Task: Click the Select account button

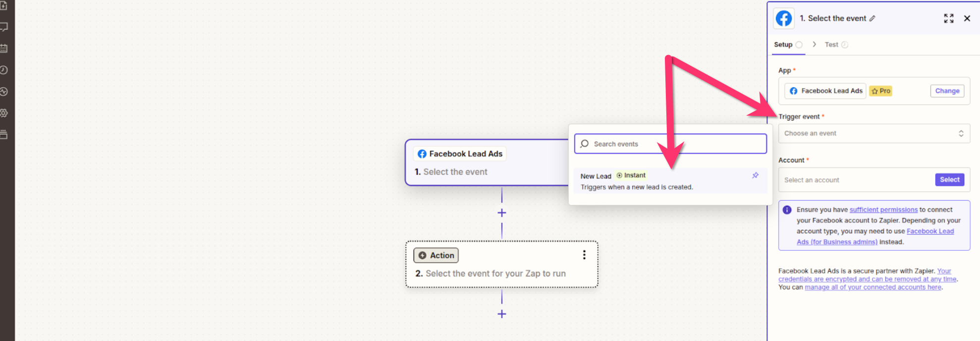Action: click(x=949, y=179)
